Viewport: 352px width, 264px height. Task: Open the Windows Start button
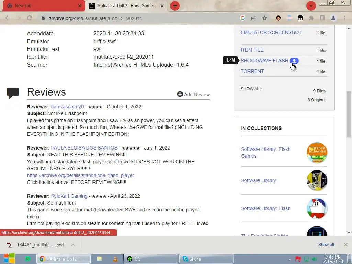[9, 258]
